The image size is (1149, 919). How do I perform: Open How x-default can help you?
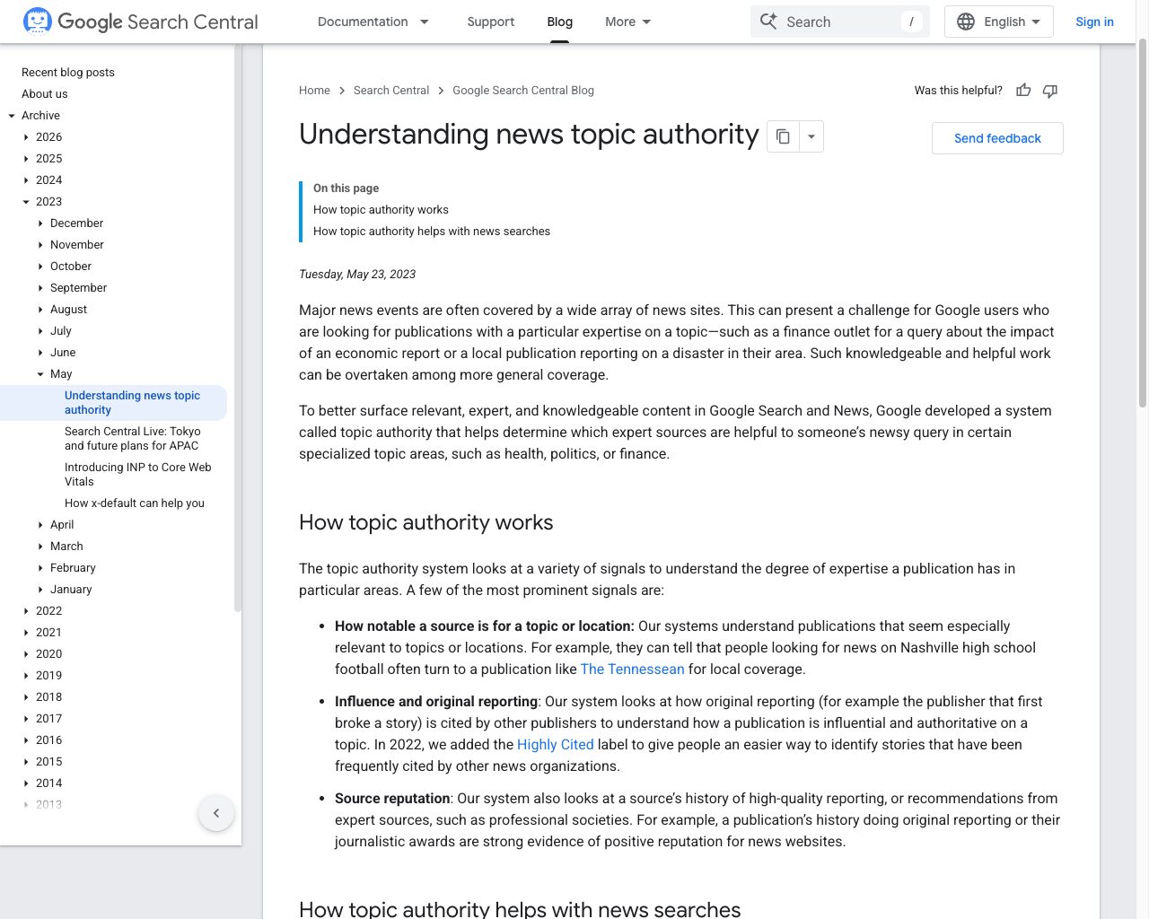click(x=135, y=503)
